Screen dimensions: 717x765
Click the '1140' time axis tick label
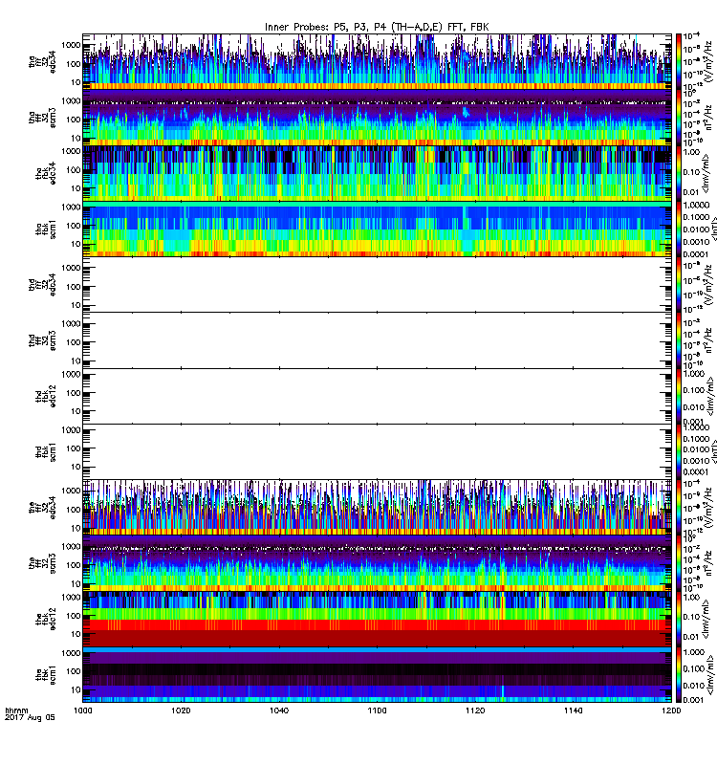point(573,710)
